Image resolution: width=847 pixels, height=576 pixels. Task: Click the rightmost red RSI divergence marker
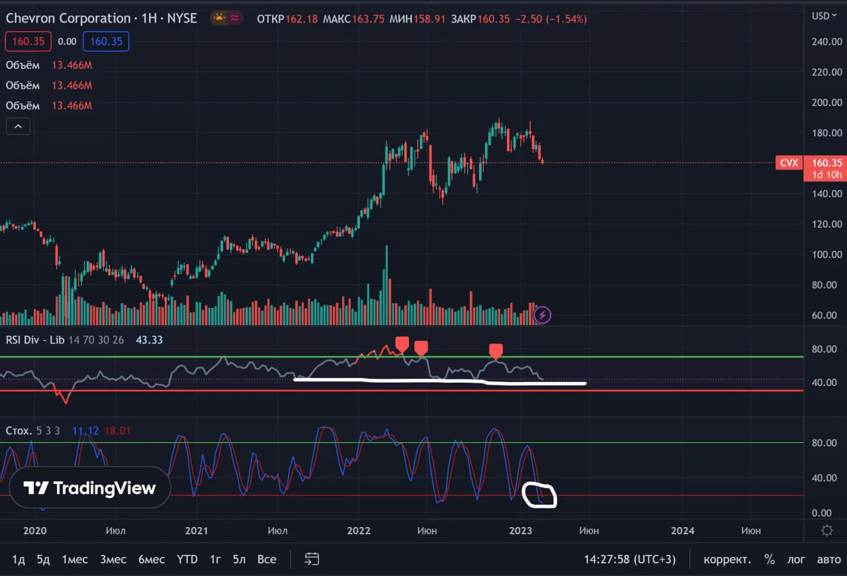[x=496, y=350]
